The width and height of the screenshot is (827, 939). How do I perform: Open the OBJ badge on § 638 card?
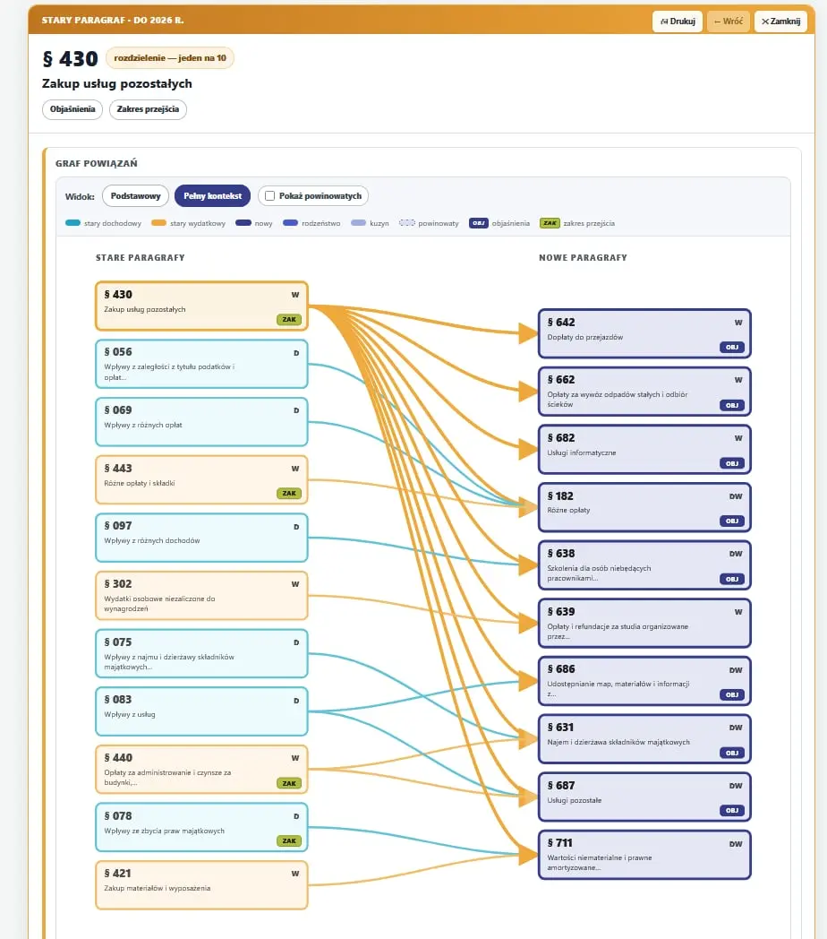732,579
